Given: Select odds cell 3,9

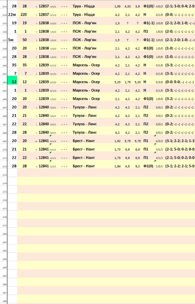Looking at the screenshot, I should (138, 7).
